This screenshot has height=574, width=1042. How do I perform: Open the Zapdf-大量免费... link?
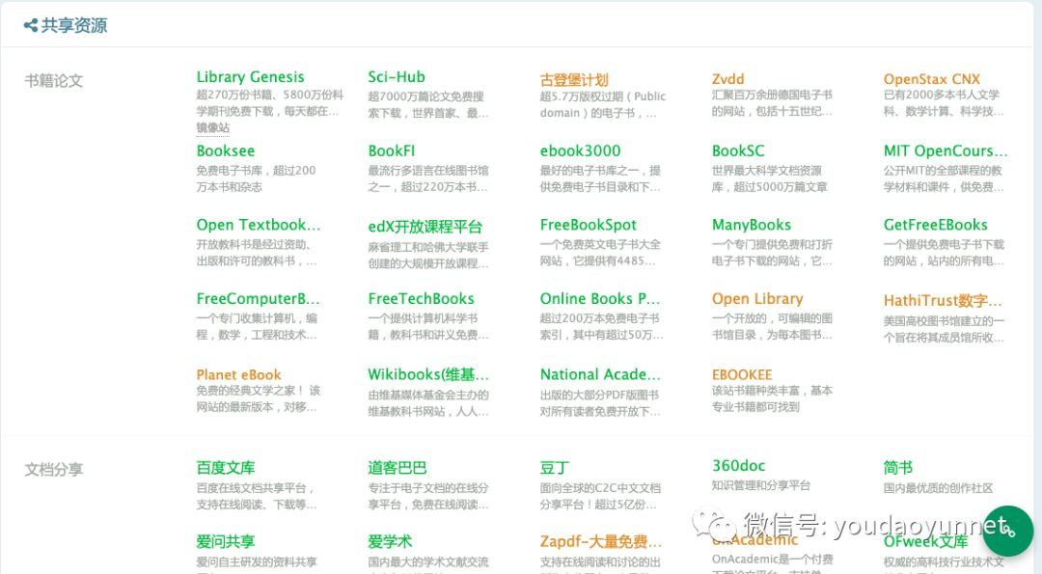coord(600,541)
